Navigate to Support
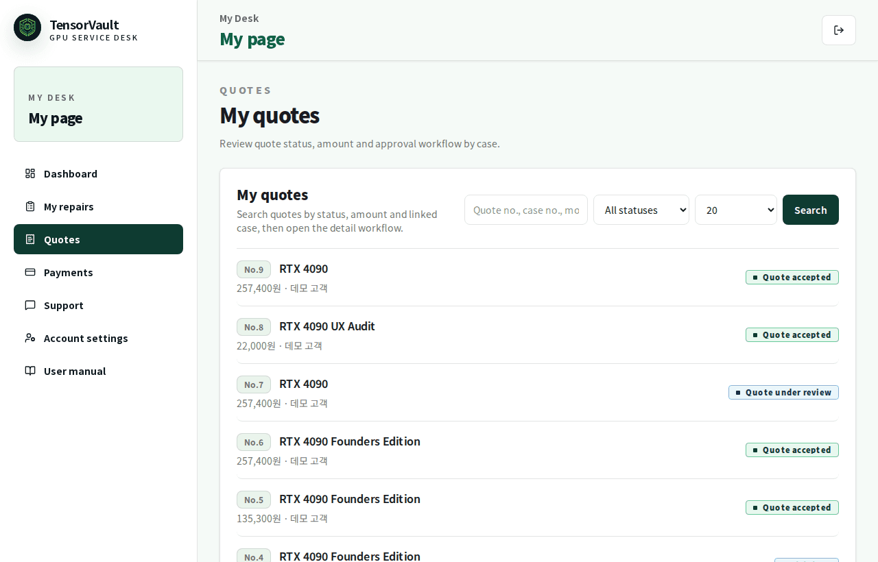Viewport: 878px width, 562px height. tap(98, 305)
